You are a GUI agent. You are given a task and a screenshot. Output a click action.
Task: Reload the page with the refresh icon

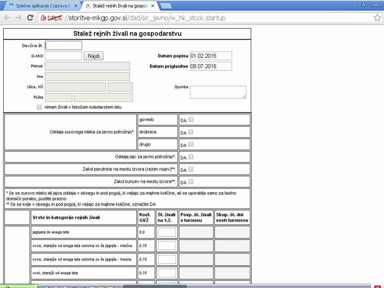pyautogui.click(x=30, y=18)
